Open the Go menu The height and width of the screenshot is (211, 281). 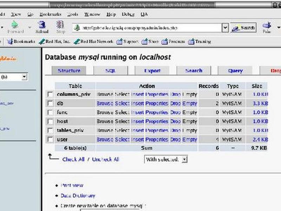(x=30, y=14)
